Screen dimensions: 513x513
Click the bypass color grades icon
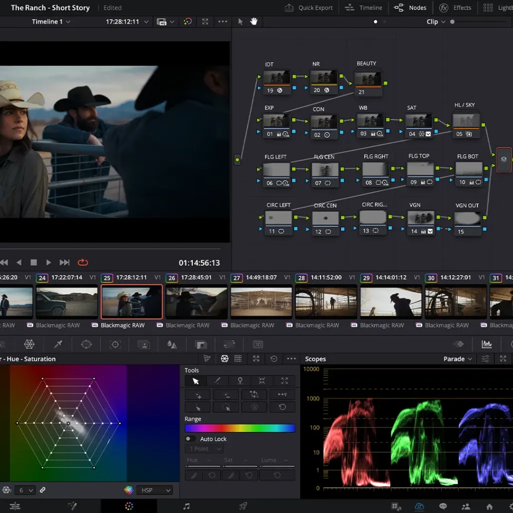click(x=187, y=22)
